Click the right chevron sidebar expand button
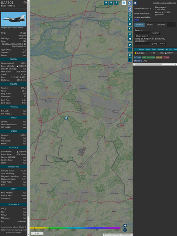This screenshot has height=236, width=177. [x=130, y=3]
